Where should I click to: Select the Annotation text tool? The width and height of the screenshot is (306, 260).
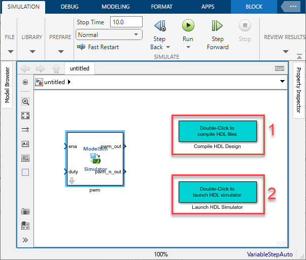coord(25,144)
